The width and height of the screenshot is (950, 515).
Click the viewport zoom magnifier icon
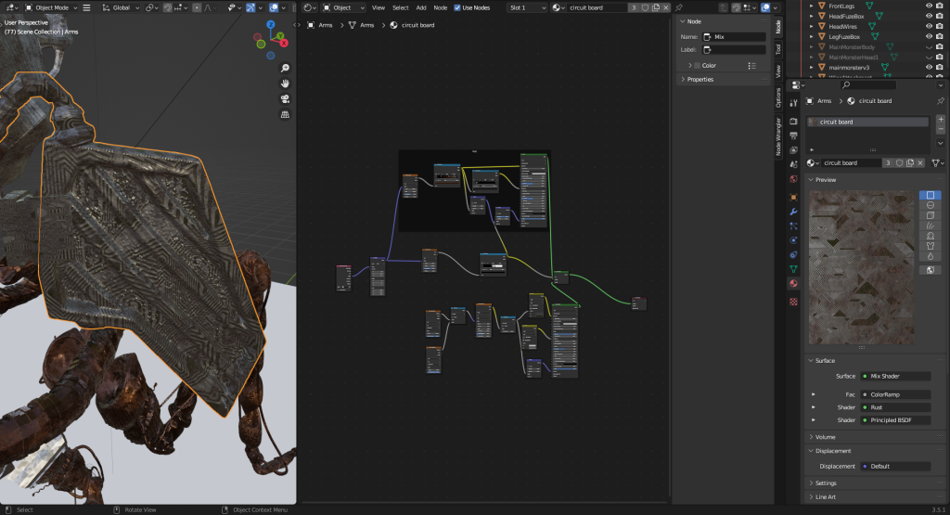[285, 69]
